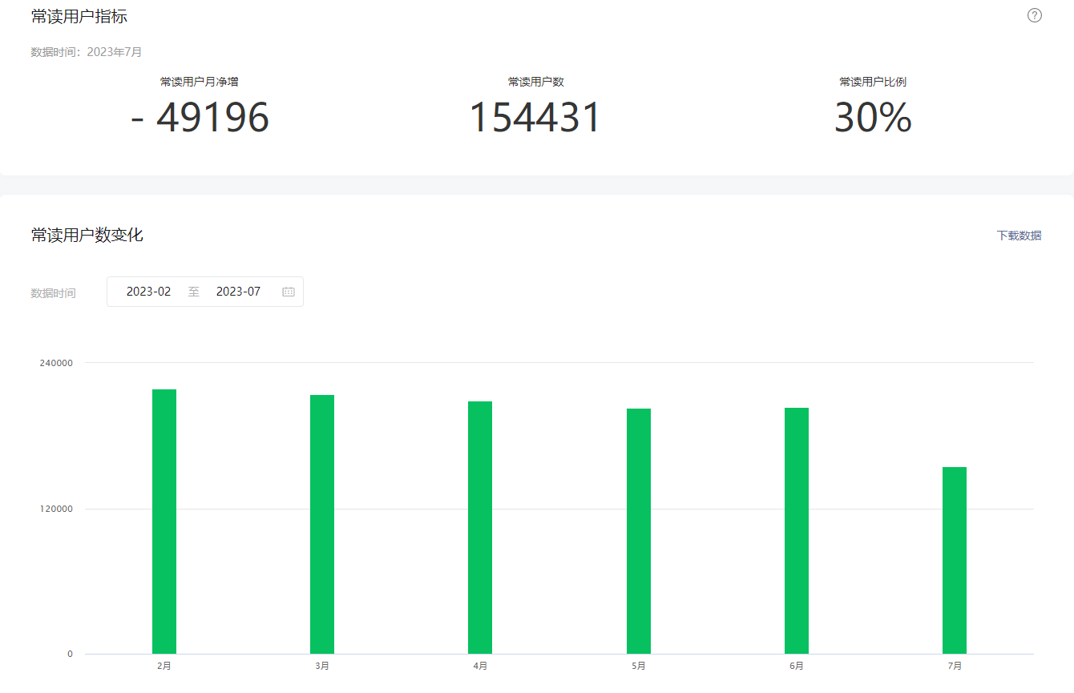Screen dimensions: 1074x693
Task: Click the - 49196 monthly net increase value
Action: [x=200, y=118]
